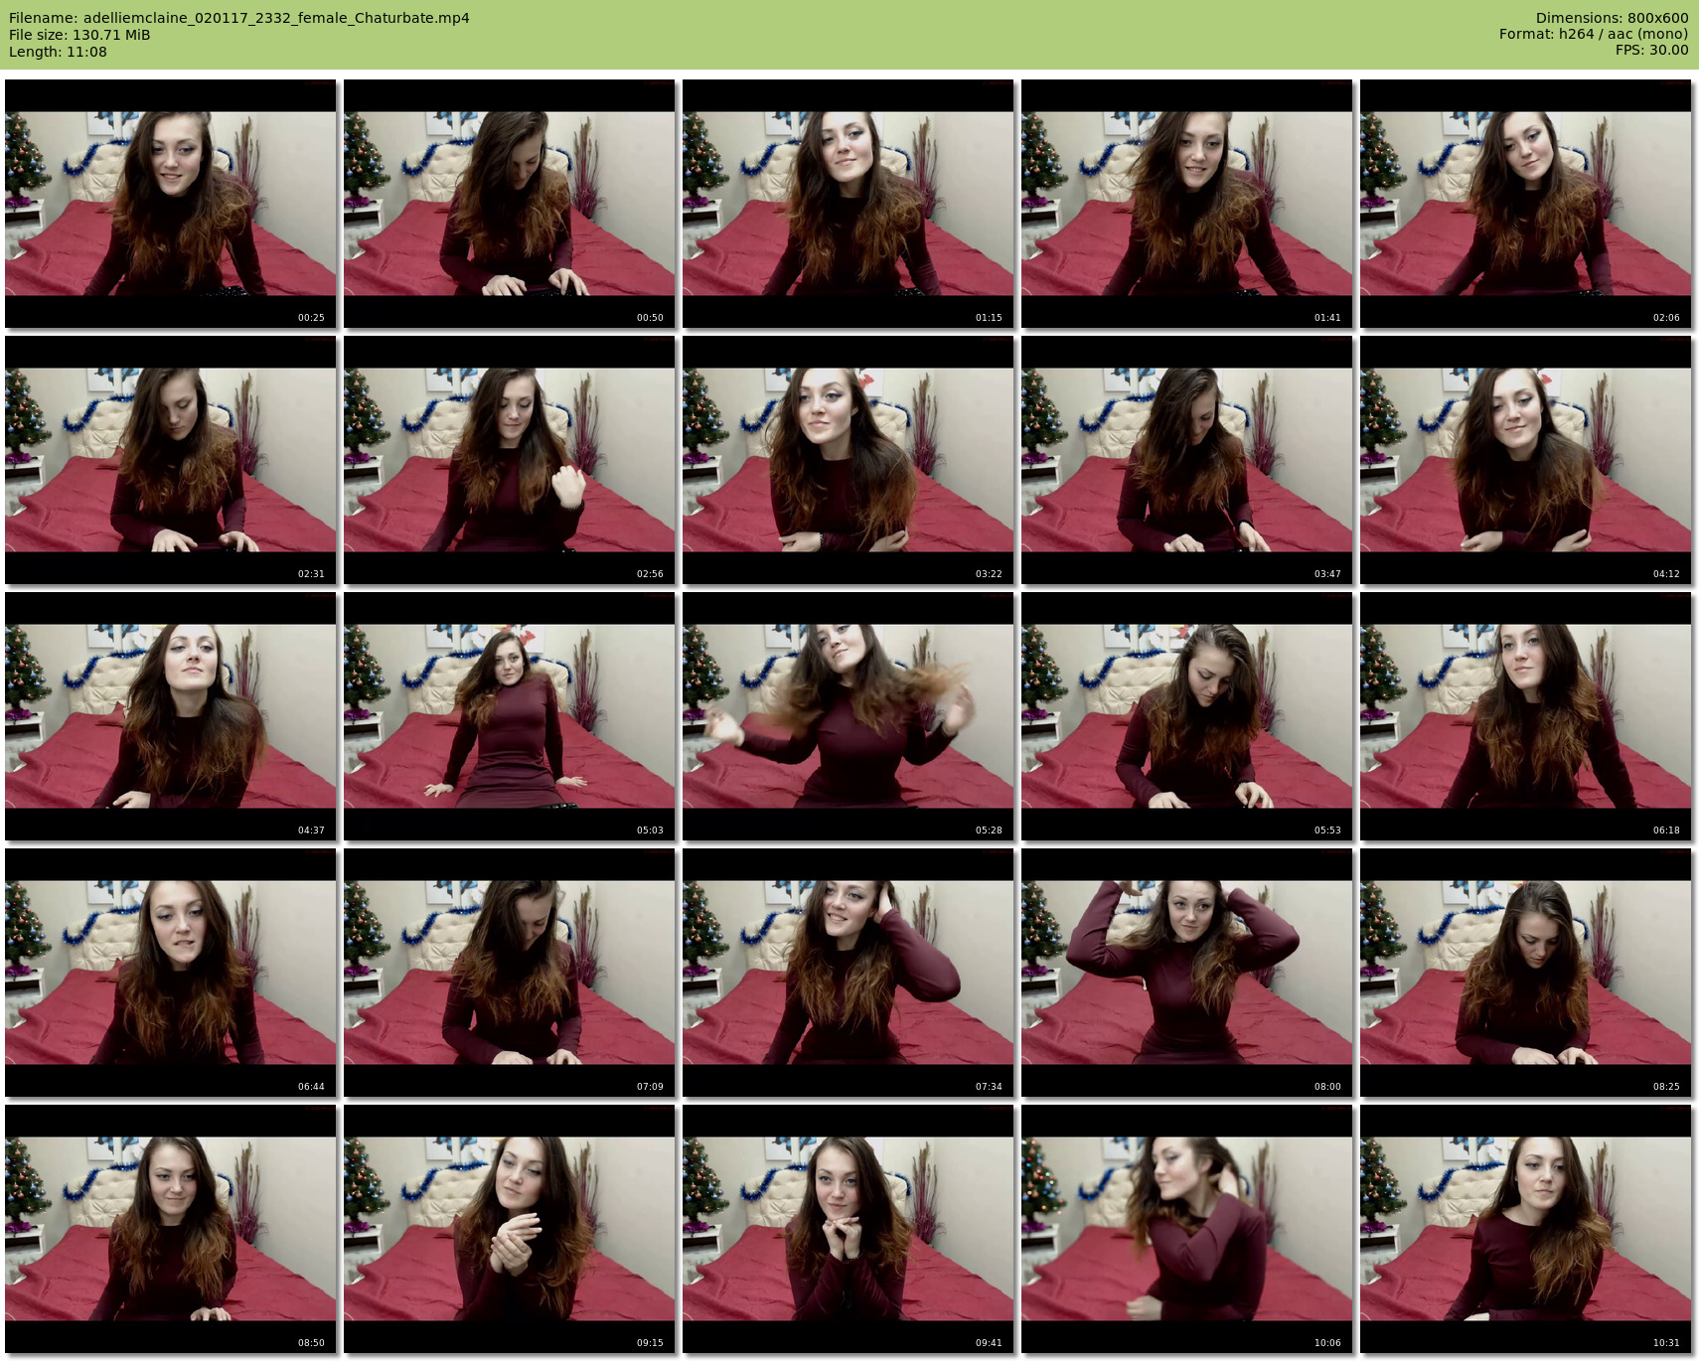Click the Dimensions 800x600 text

coord(1612,18)
